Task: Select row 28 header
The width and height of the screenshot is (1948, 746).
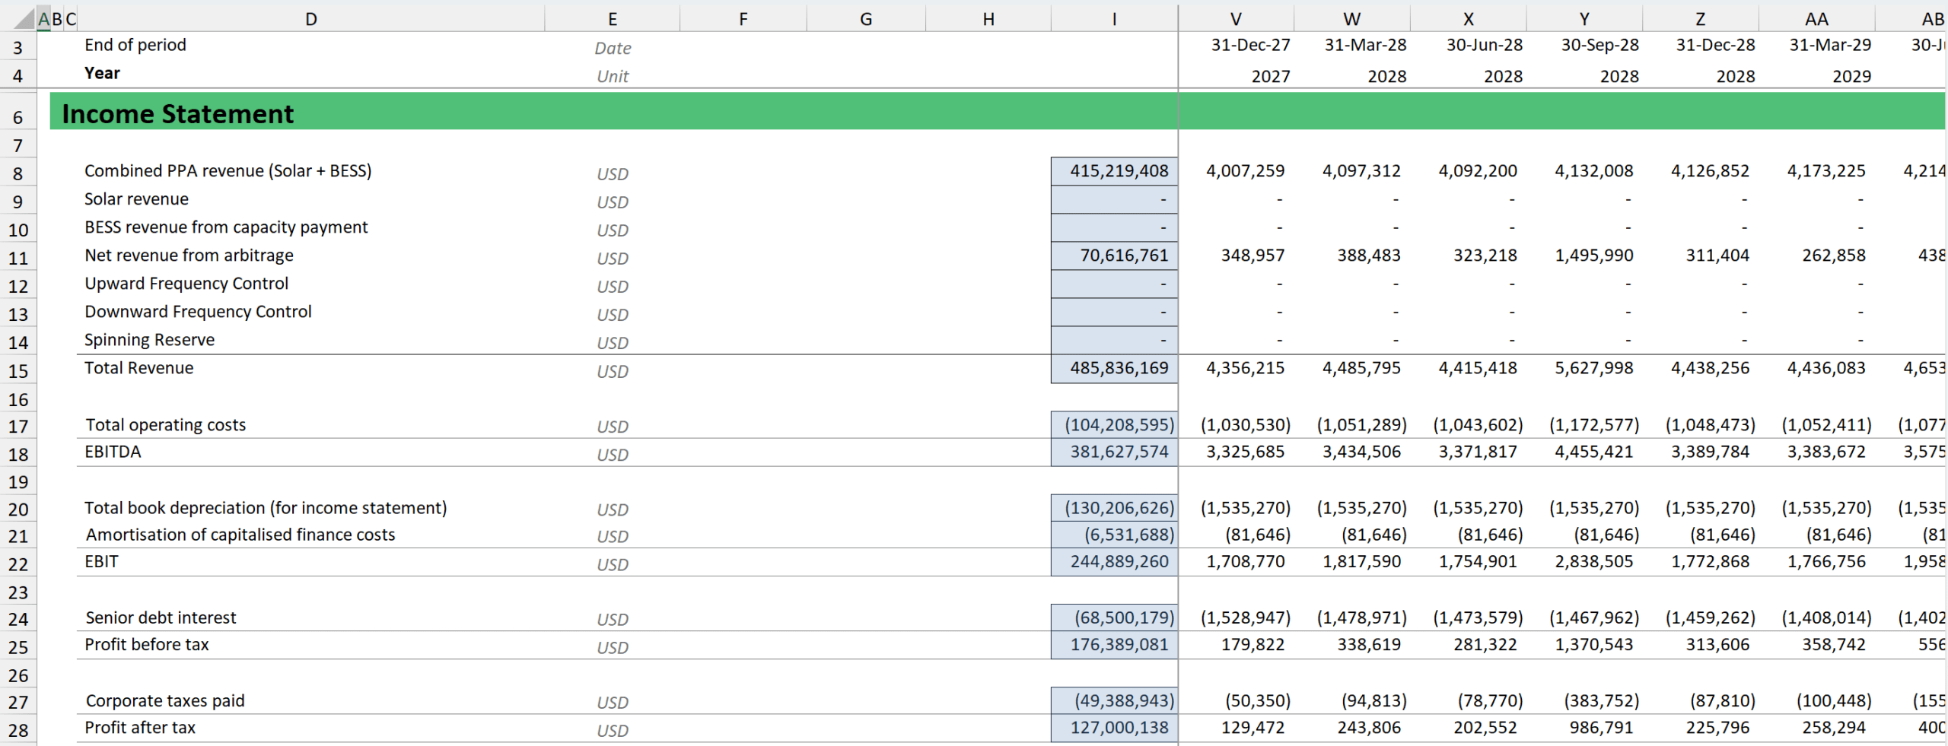Action: pos(18,731)
